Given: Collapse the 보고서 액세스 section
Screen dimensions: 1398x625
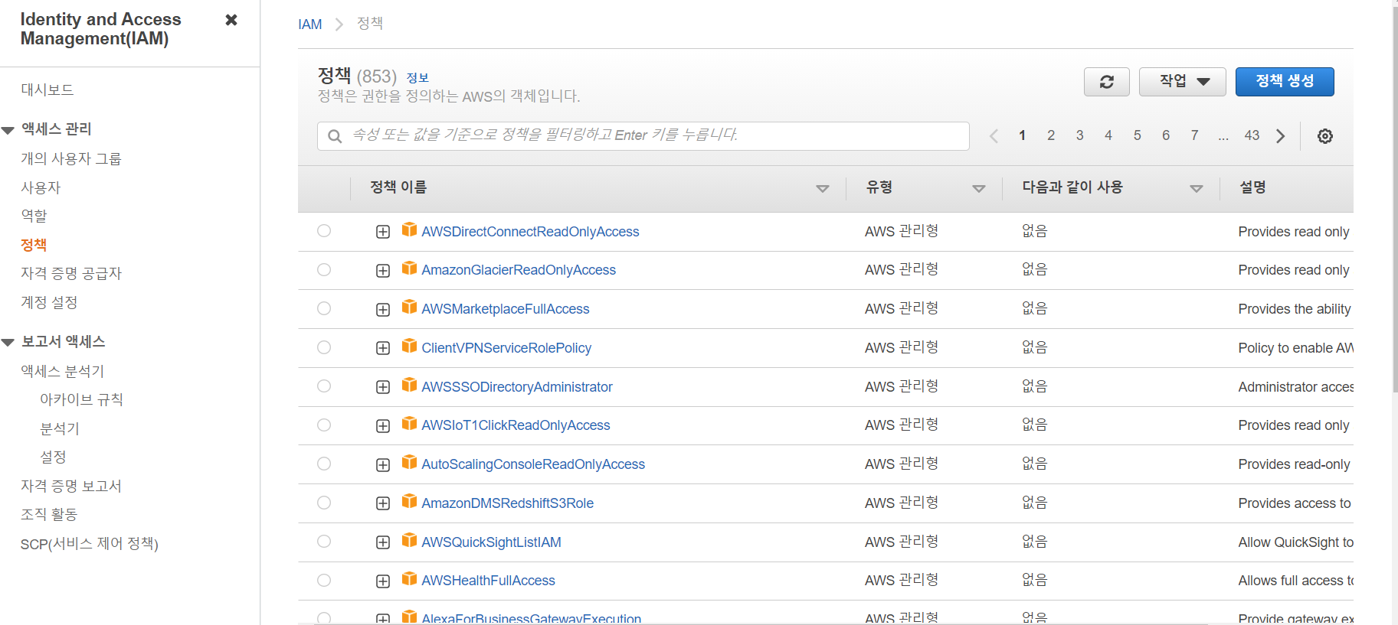Looking at the screenshot, I should tap(8, 343).
